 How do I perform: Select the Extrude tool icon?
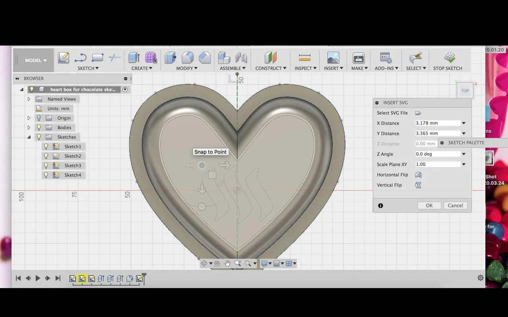134,58
